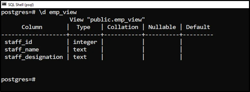The image size is (250, 92).
Task: Click the View "public.emp_view" heading
Action: click(x=107, y=20)
